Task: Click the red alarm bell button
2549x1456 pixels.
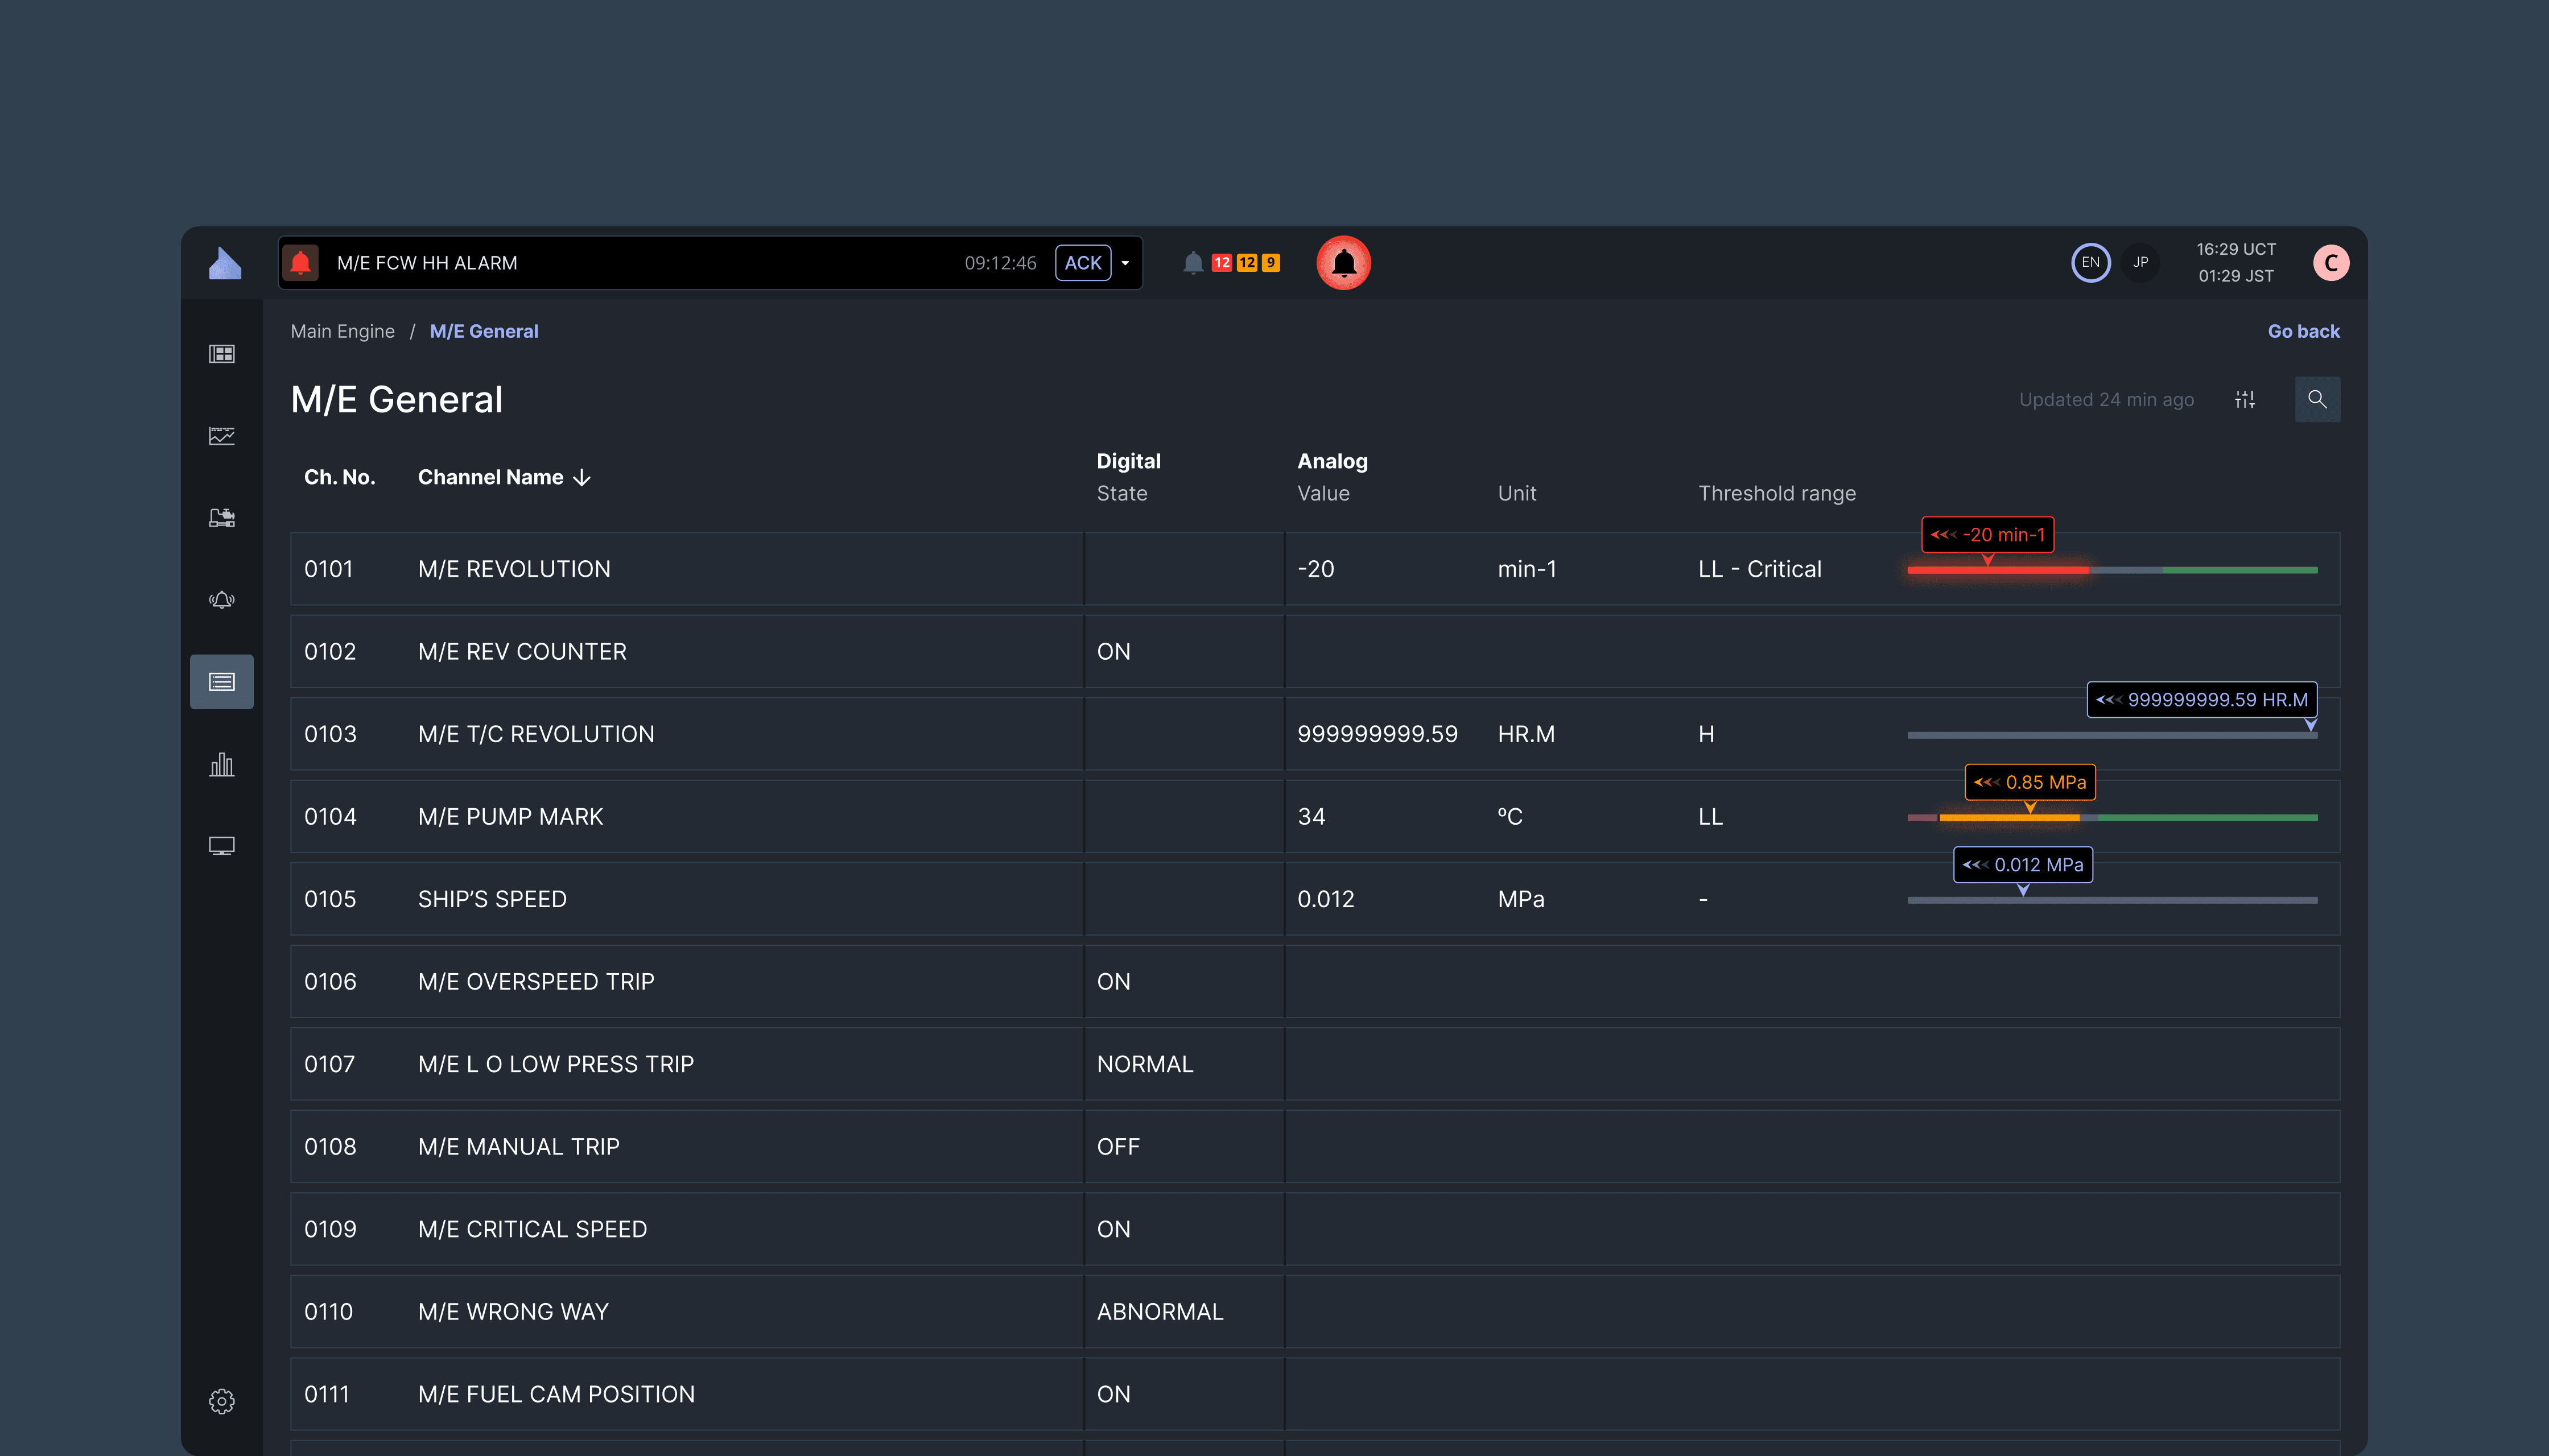Action: 1343,263
